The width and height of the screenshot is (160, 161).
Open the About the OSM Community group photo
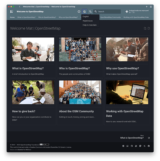[80, 92]
